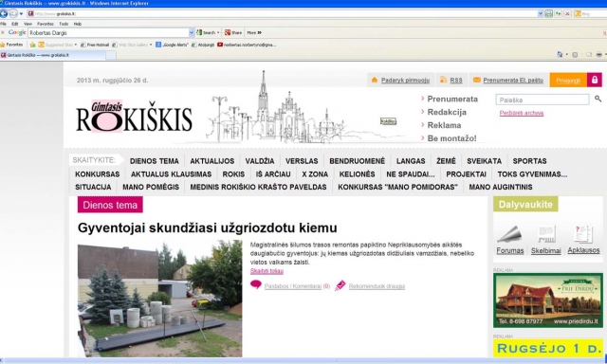The height and width of the screenshot is (364, 607).
Task: Click the Paieška search field
Action: [543, 100]
